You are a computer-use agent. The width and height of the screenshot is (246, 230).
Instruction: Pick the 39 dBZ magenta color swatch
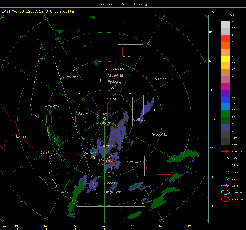[225, 86]
